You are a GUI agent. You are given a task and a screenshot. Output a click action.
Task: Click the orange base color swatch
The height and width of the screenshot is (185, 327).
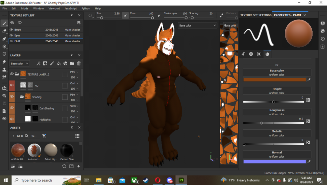pos(274,79)
